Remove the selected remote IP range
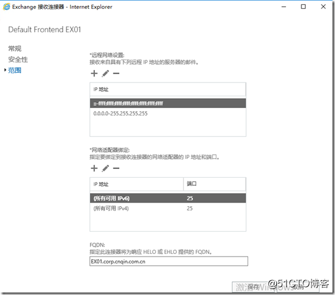The height and width of the screenshot is (295, 335). click(x=116, y=73)
